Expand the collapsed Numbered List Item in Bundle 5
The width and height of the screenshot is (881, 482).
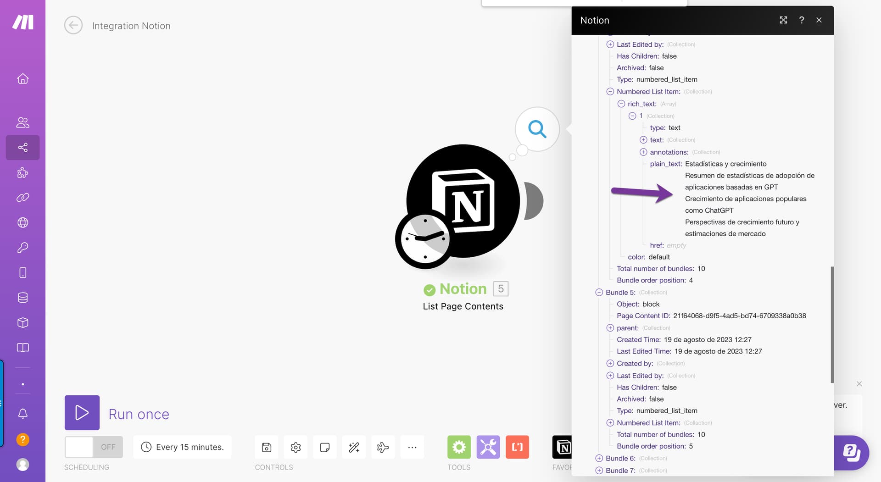pos(610,423)
